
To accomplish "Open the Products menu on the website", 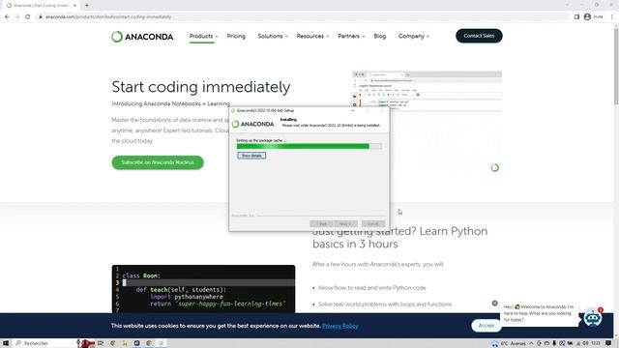I will point(203,36).
